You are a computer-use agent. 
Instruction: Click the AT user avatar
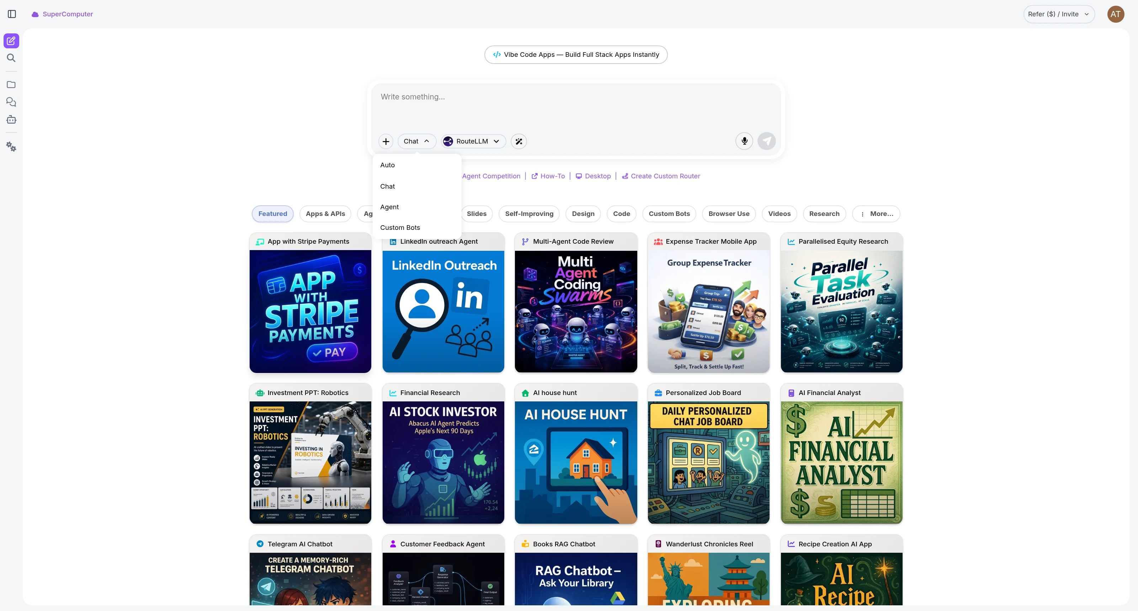(x=1116, y=14)
